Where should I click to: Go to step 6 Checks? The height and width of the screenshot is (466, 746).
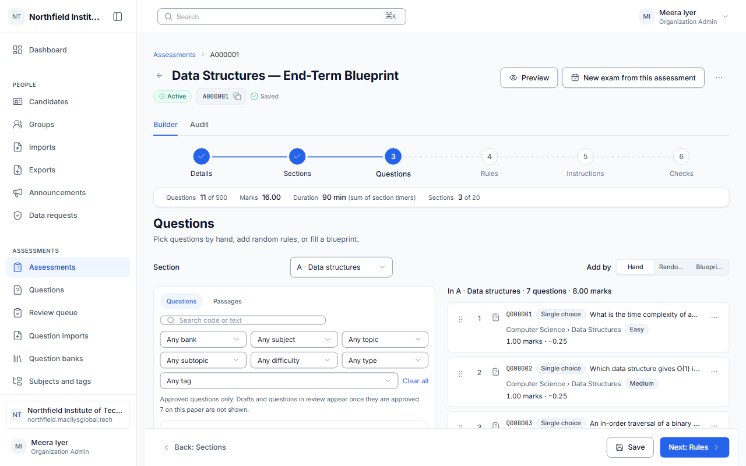tap(681, 163)
